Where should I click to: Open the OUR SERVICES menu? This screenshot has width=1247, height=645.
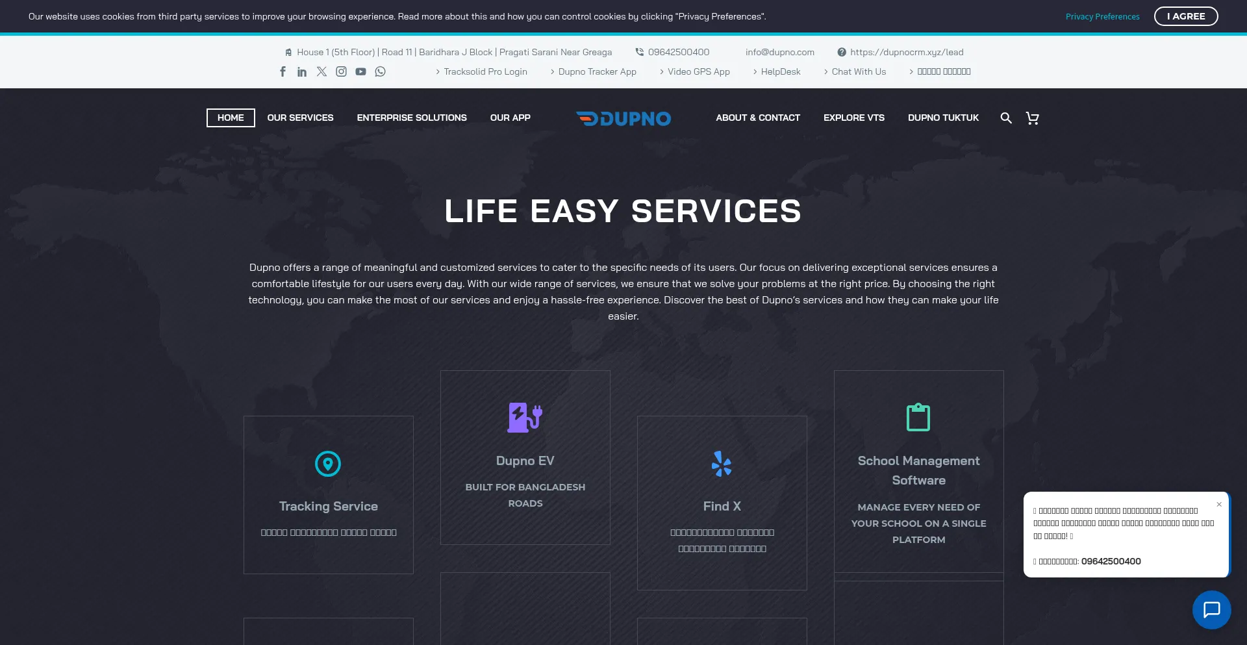(x=300, y=118)
